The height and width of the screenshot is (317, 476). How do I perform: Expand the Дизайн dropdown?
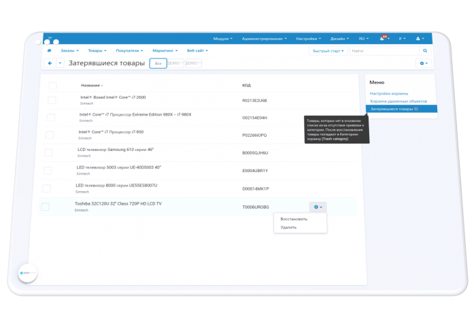click(x=340, y=39)
